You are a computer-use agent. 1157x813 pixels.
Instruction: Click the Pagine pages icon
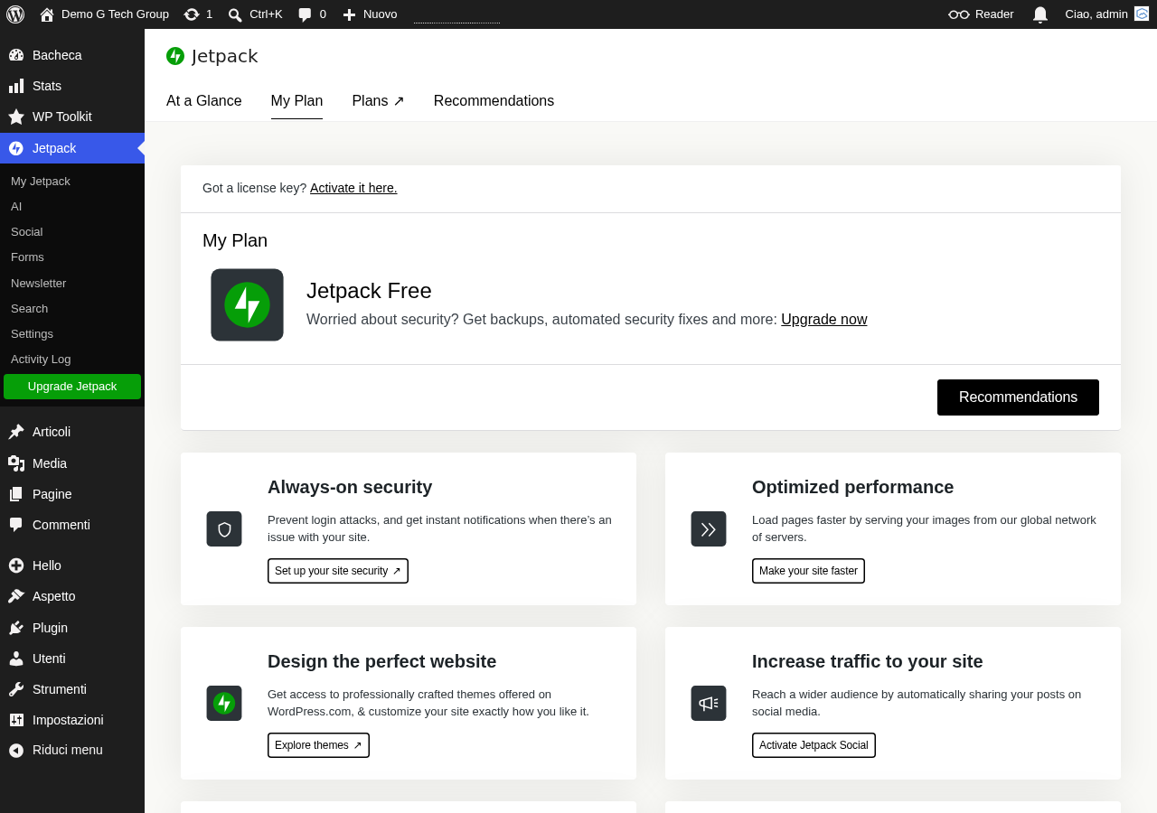(16, 494)
